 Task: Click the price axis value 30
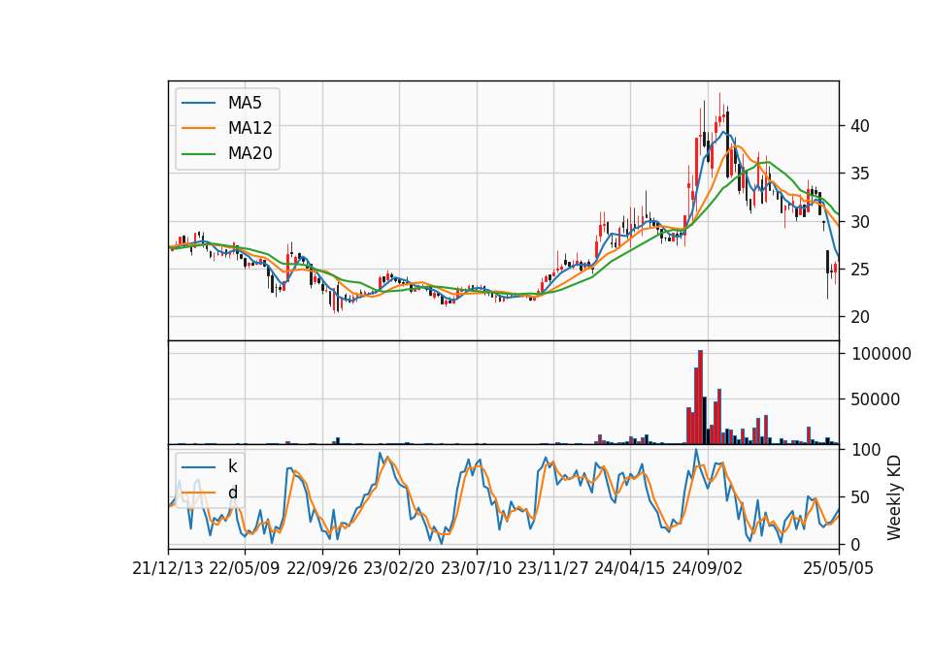click(x=860, y=221)
